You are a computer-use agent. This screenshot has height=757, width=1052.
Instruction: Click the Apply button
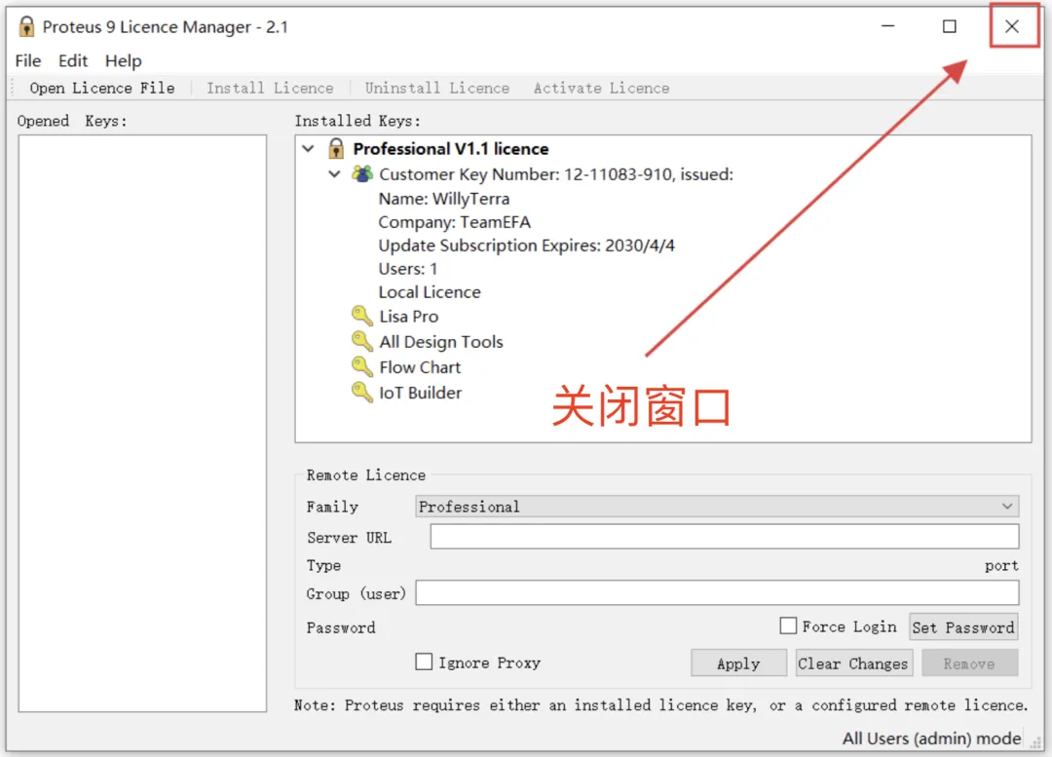pyautogui.click(x=738, y=663)
